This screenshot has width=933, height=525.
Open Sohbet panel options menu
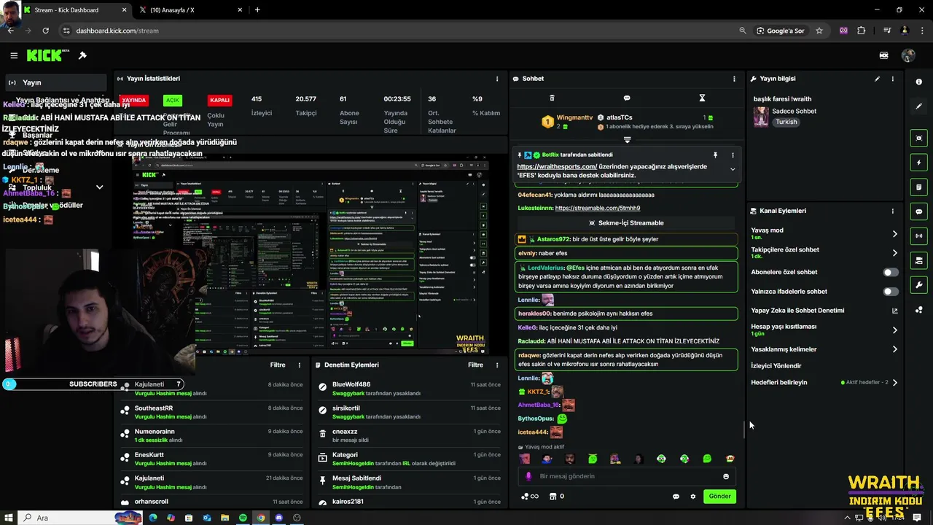point(734,79)
